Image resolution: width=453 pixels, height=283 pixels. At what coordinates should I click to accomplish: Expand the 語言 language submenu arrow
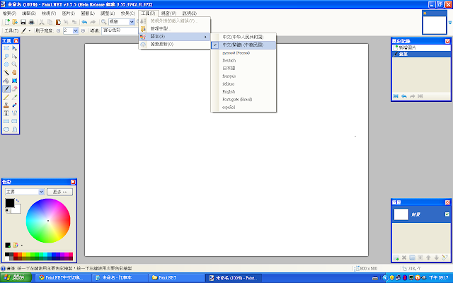[x=205, y=37]
